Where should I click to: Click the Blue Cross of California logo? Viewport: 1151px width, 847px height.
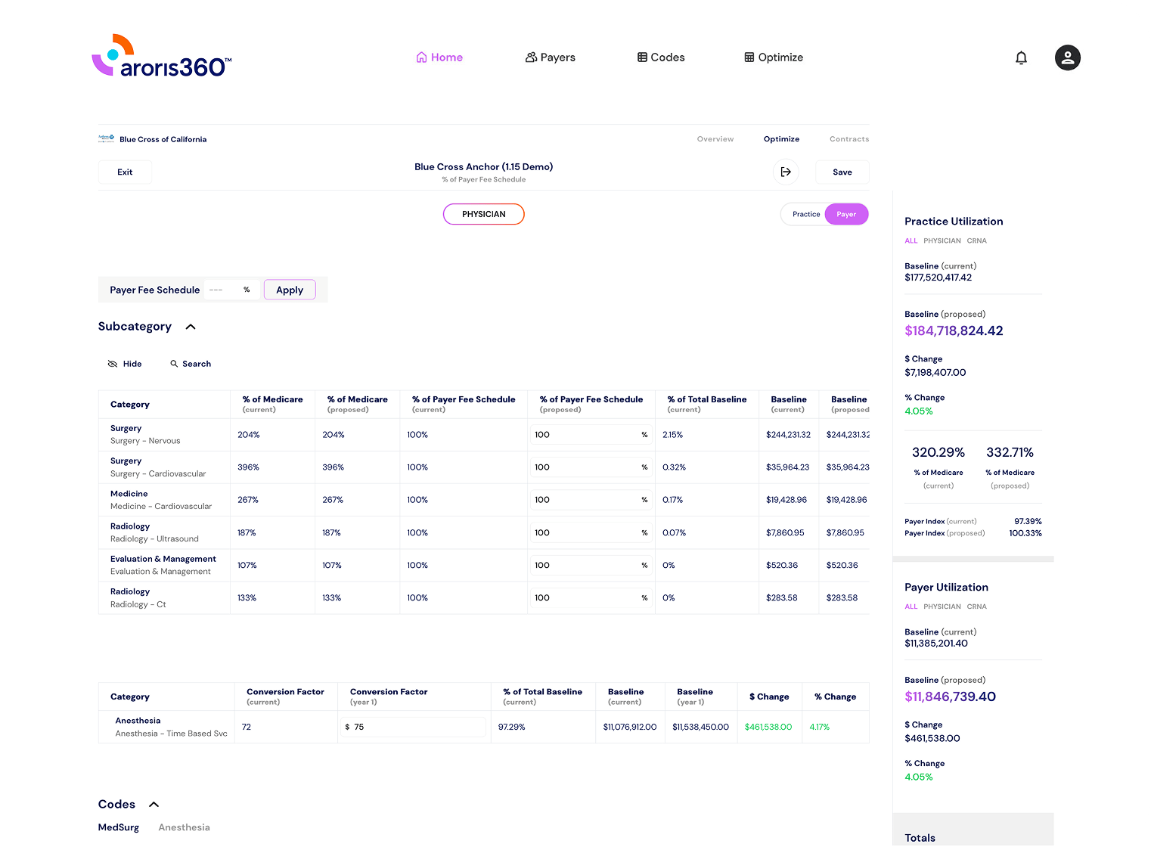106,139
